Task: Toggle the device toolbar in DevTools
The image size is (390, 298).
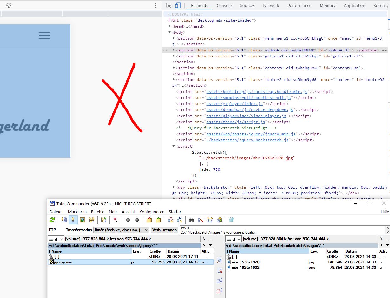Action: point(178,5)
